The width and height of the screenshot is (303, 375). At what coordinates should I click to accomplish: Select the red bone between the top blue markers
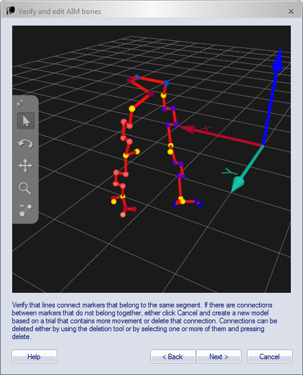click(151, 80)
